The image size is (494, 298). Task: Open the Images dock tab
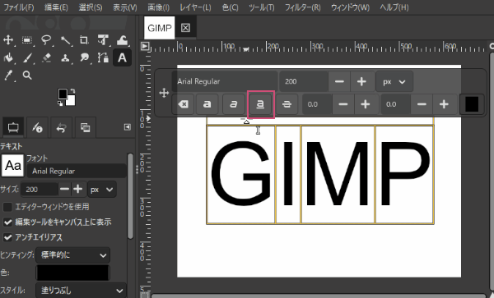(x=85, y=127)
